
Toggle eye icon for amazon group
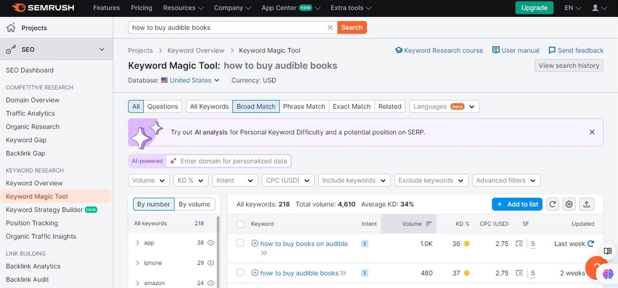pyautogui.click(x=211, y=283)
